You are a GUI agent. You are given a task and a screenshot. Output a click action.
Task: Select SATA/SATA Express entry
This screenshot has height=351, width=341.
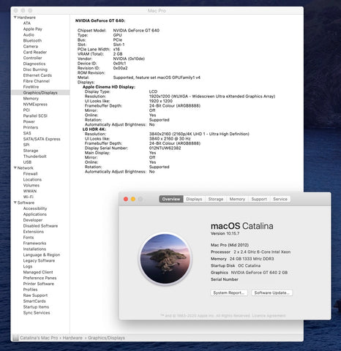(42, 139)
